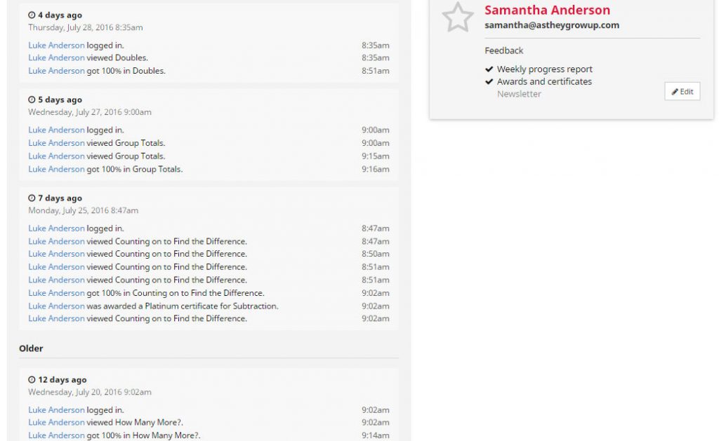Click Luke Anderson on 'viewed Doubles' row
The width and height of the screenshot is (719, 441).
click(56, 58)
